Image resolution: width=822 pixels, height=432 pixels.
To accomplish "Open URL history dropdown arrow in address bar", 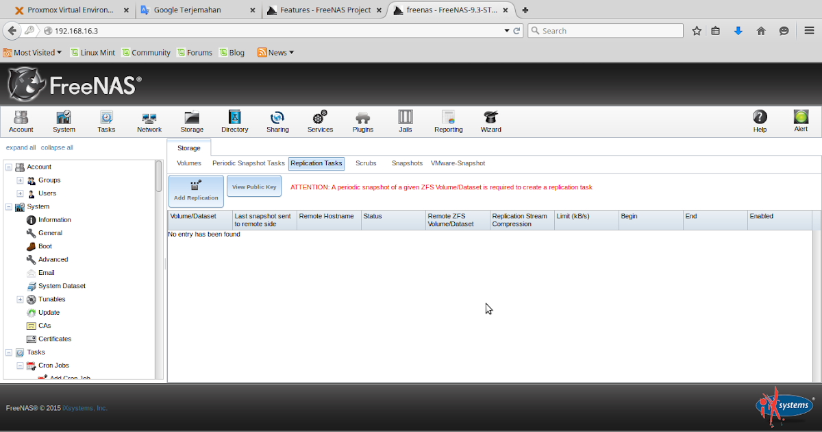I will point(507,31).
